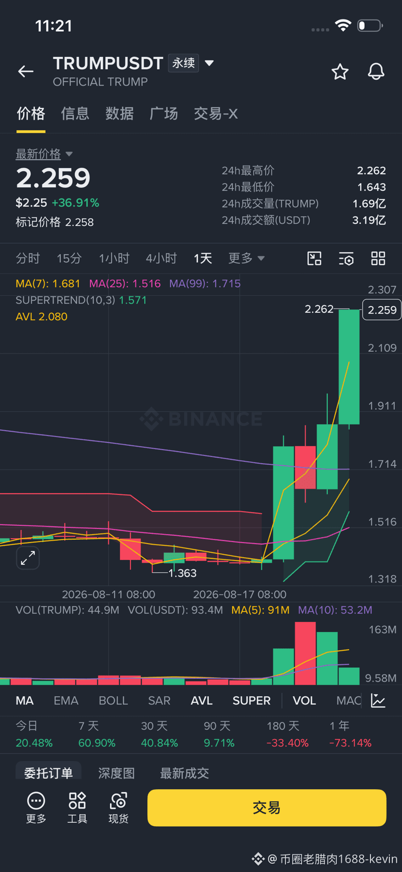Open the 最新成交 tab
The width and height of the screenshot is (402, 872).
(x=184, y=773)
